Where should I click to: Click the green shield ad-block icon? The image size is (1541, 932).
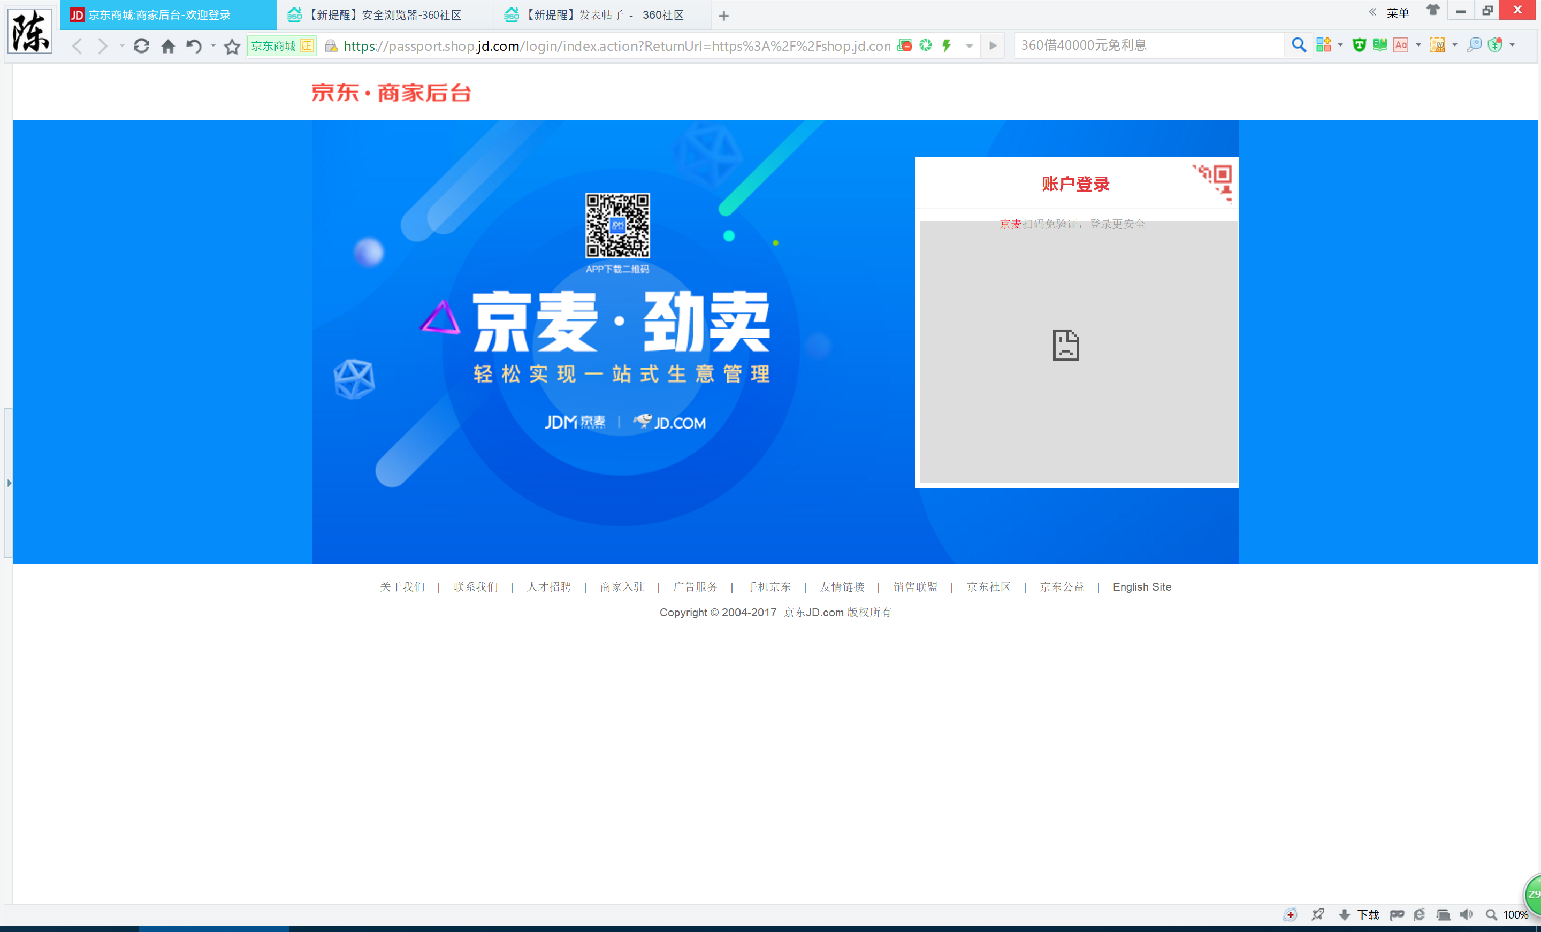(x=1360, y=45)
